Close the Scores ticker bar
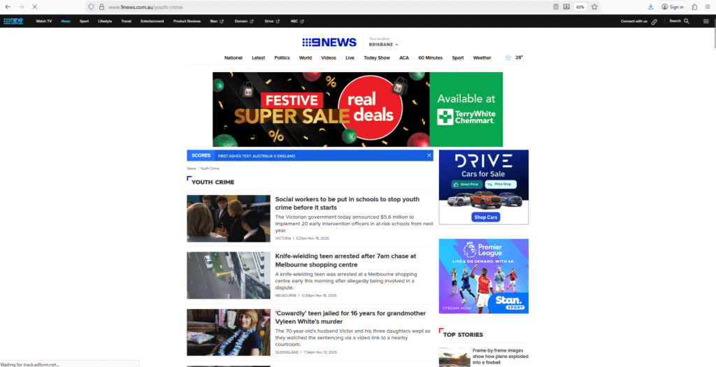The image size is (716, 367). coord(429,155)
